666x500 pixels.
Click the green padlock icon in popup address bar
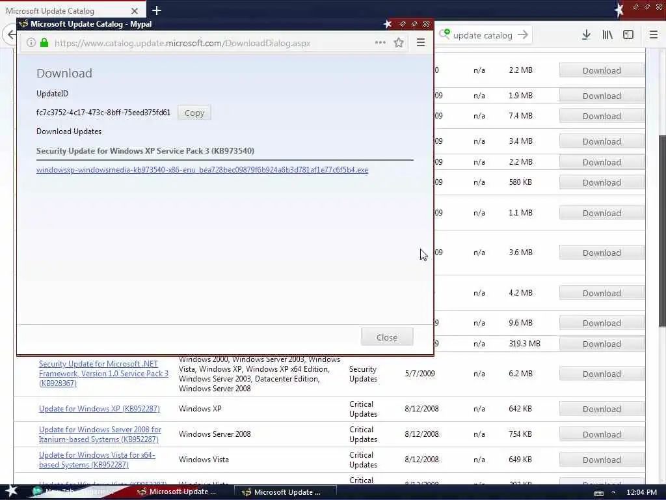44,42
